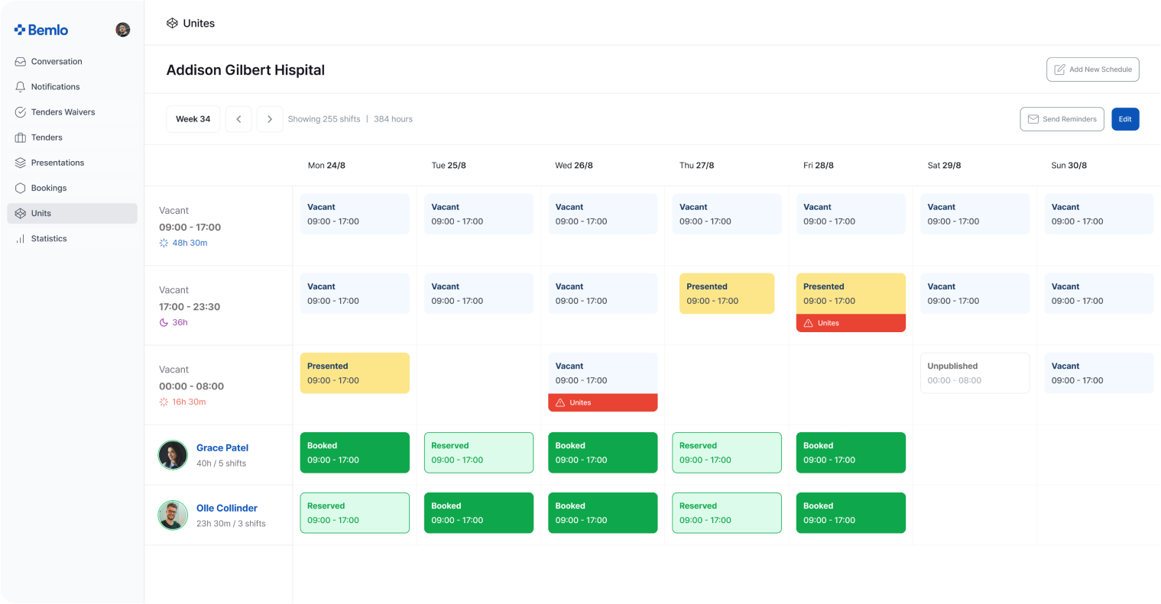Advance to next week with right chevron

(270, 119)
